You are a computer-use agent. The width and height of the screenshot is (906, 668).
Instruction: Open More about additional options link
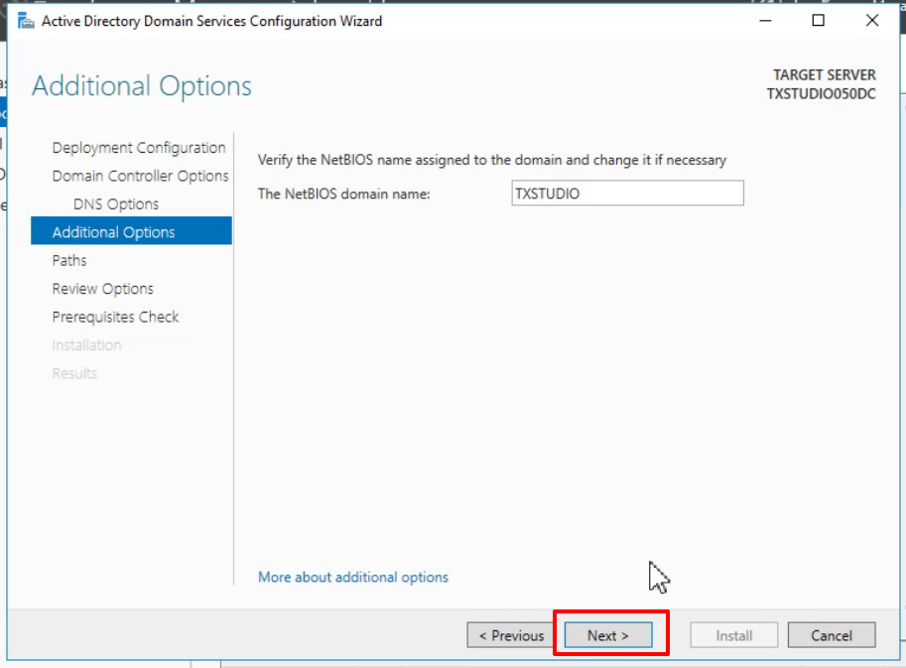coord(353,577)
